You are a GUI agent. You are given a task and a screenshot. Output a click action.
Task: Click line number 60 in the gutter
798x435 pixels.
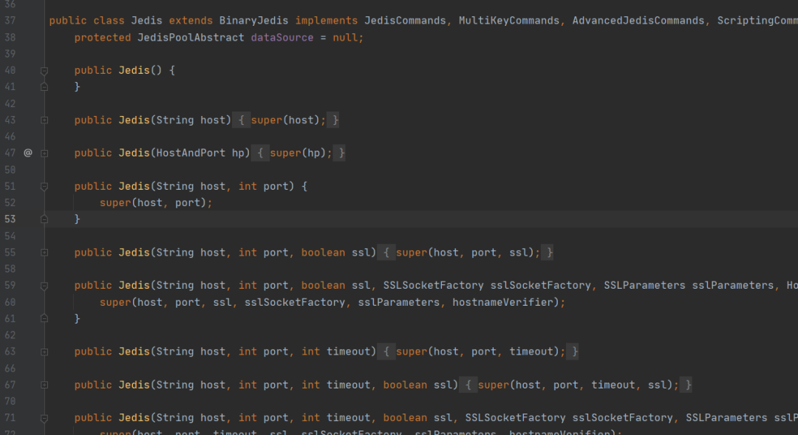click(10, 302)
